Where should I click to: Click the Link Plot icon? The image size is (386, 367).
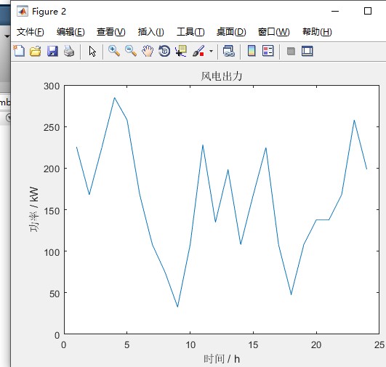[229, 51]
